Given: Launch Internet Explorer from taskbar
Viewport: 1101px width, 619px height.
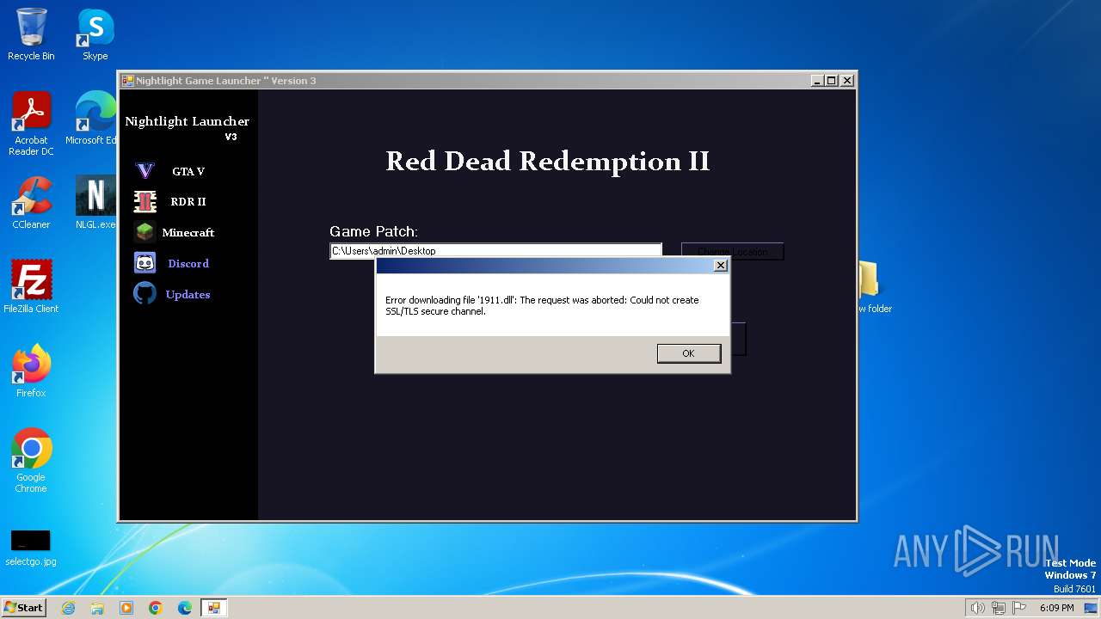Looking at the screenshot, I should (x=68, y=608).
